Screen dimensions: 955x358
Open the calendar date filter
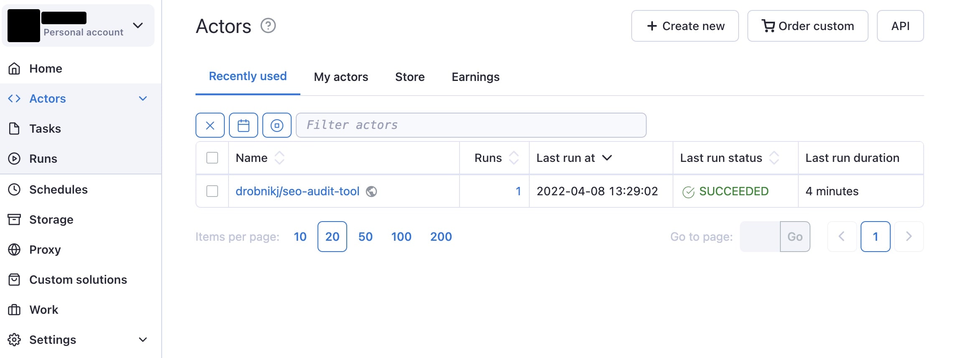244,125
